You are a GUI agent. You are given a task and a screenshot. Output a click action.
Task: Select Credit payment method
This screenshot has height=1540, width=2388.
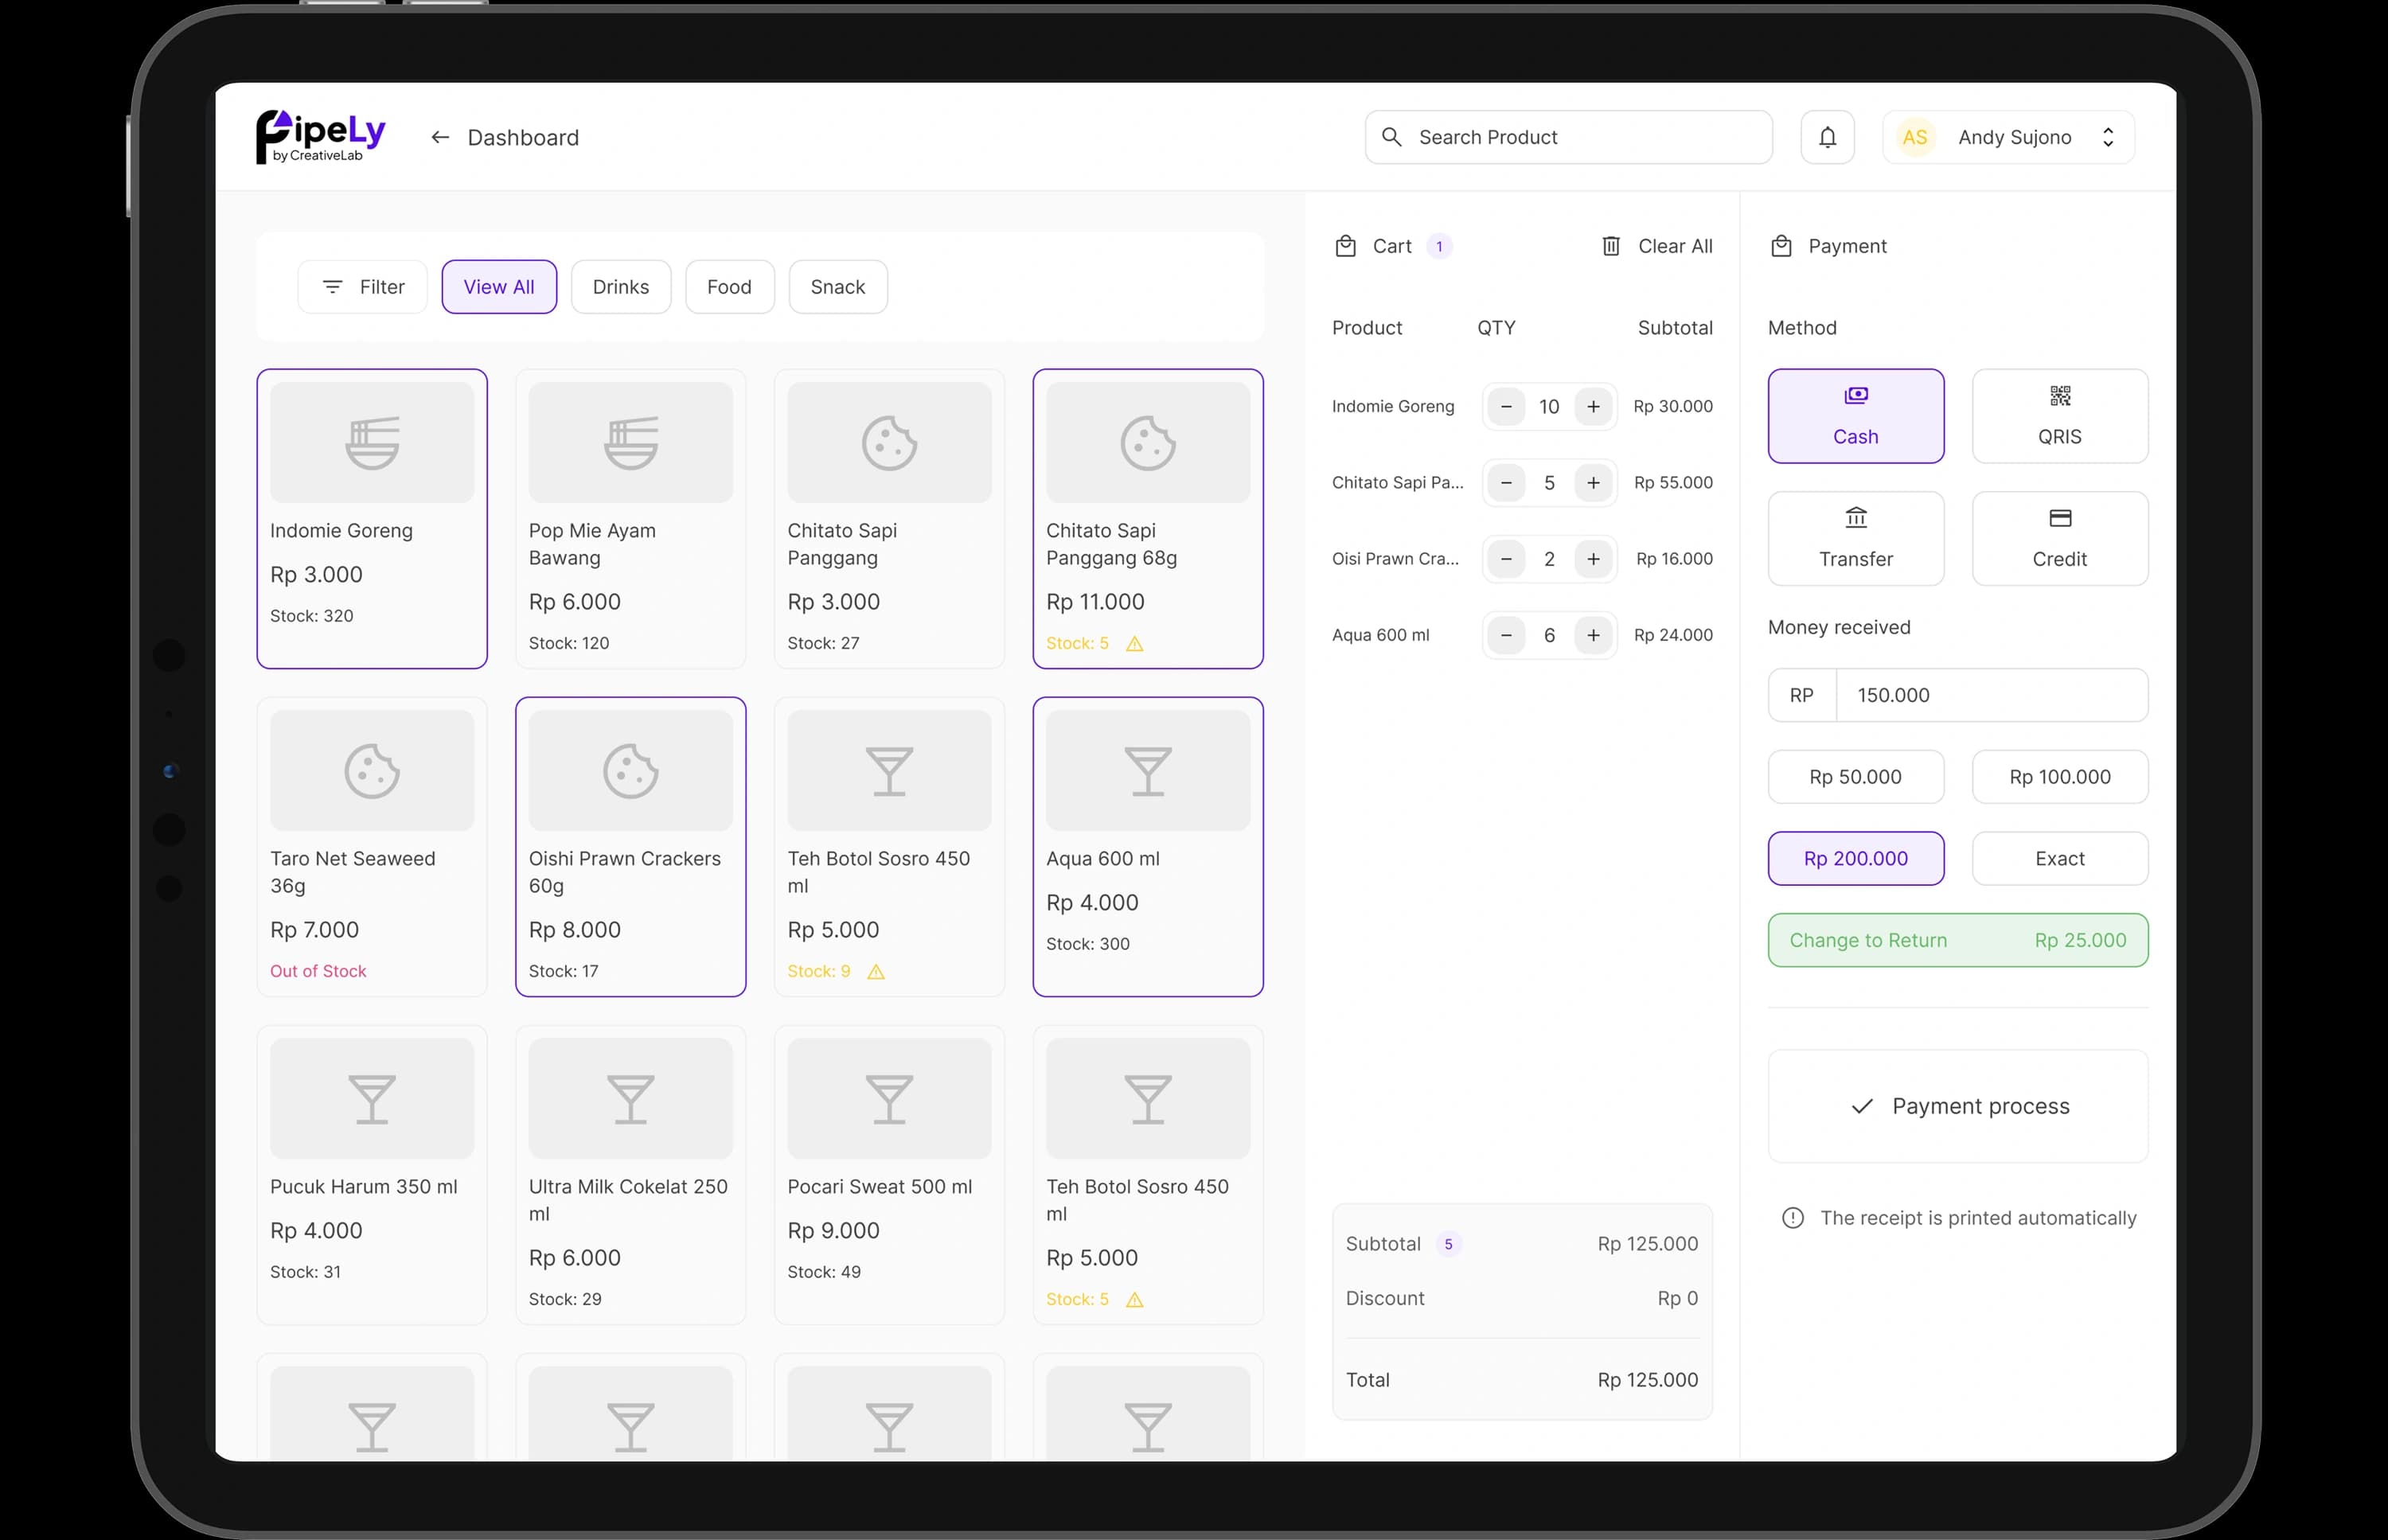[2060, 538]
